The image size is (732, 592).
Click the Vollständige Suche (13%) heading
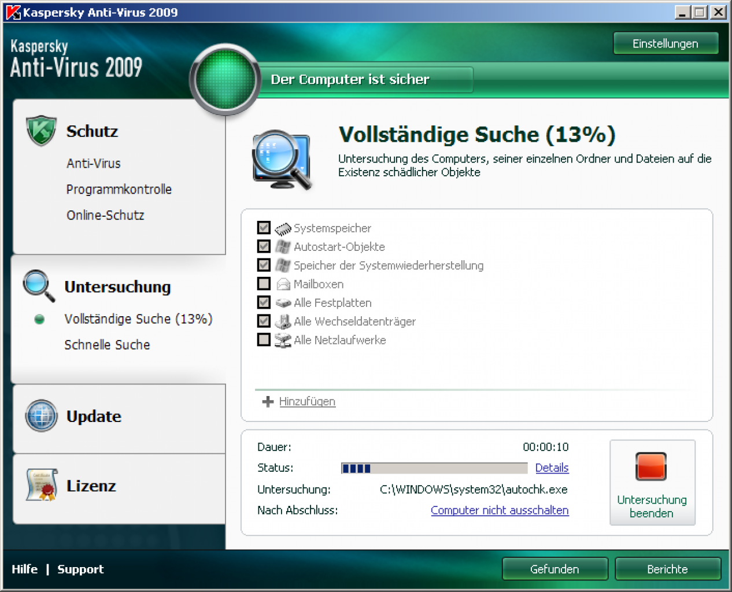point(476,134)
